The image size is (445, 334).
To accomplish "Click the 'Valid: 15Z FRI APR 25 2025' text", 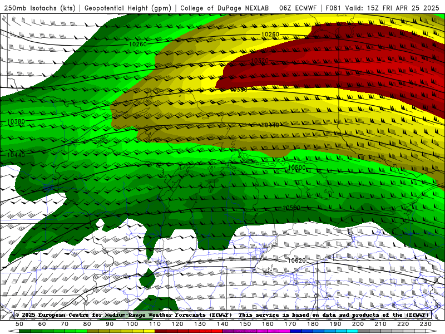I will 392,8.
